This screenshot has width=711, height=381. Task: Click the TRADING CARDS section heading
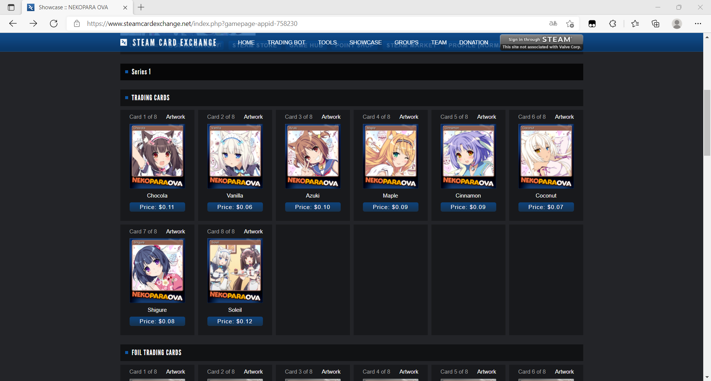tap(150, 98)
